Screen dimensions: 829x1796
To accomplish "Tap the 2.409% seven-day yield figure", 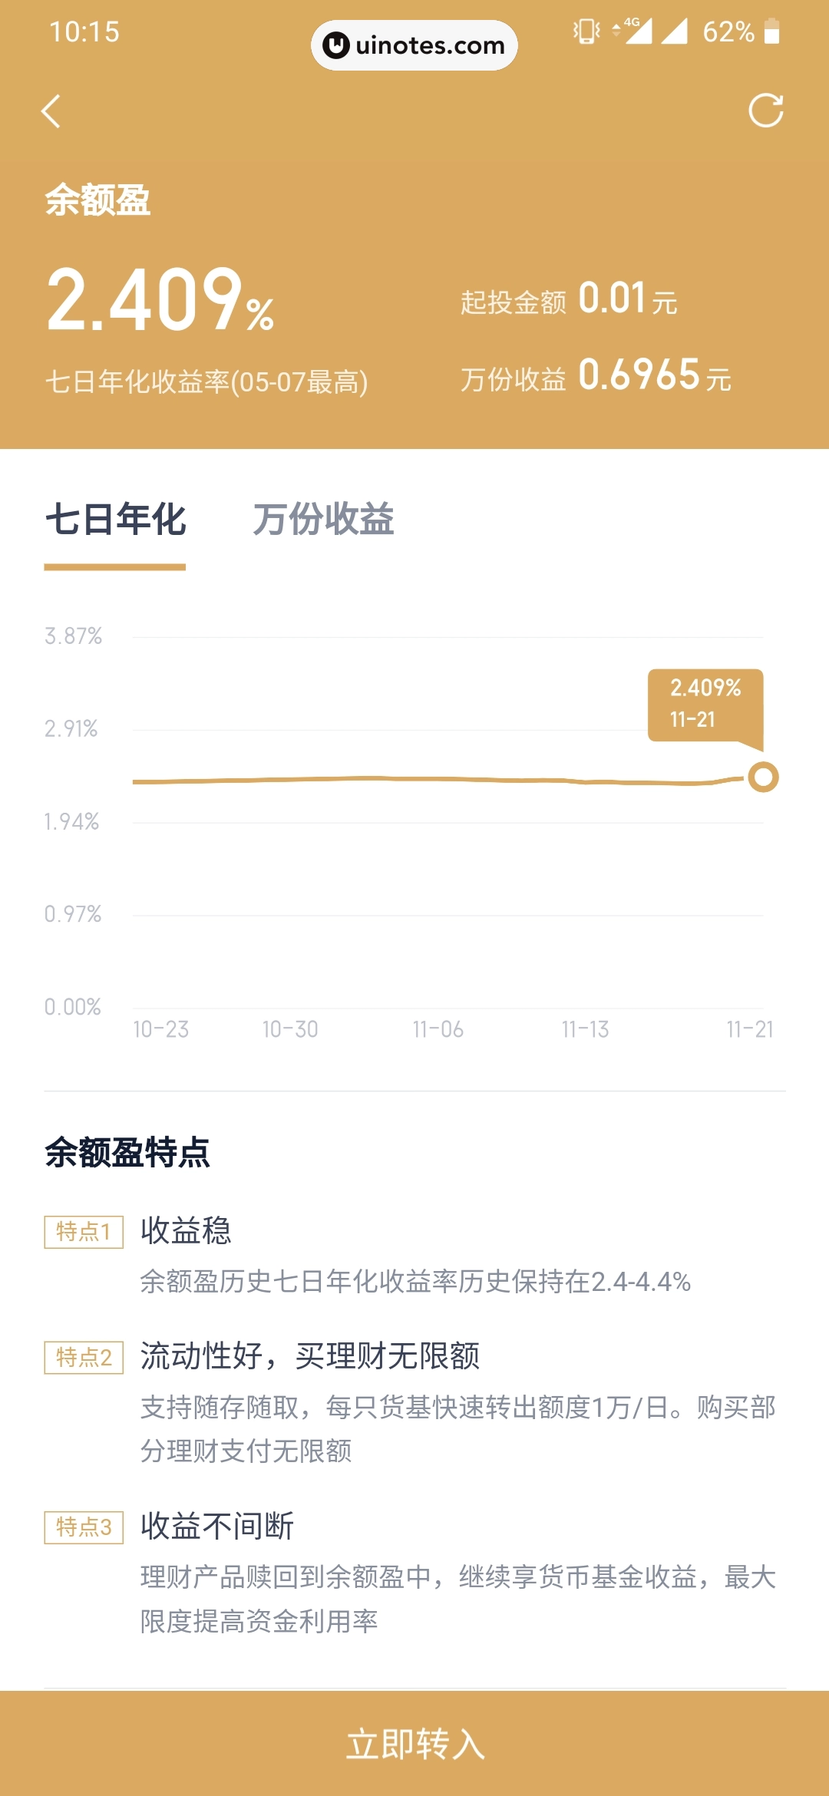I will (x=160, y=300).
